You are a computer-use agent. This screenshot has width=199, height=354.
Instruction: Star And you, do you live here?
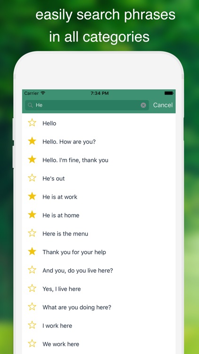coord(32,270)
